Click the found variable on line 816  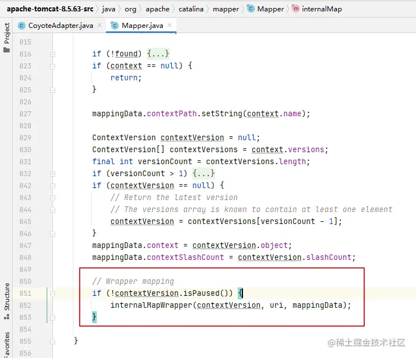point(126,54)
